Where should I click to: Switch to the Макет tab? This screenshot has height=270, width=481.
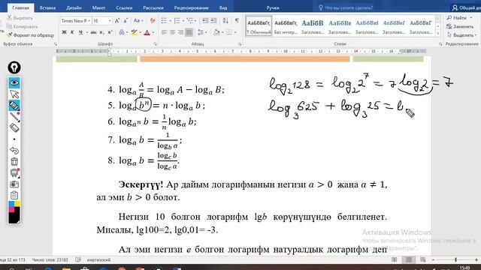(98, 7)
